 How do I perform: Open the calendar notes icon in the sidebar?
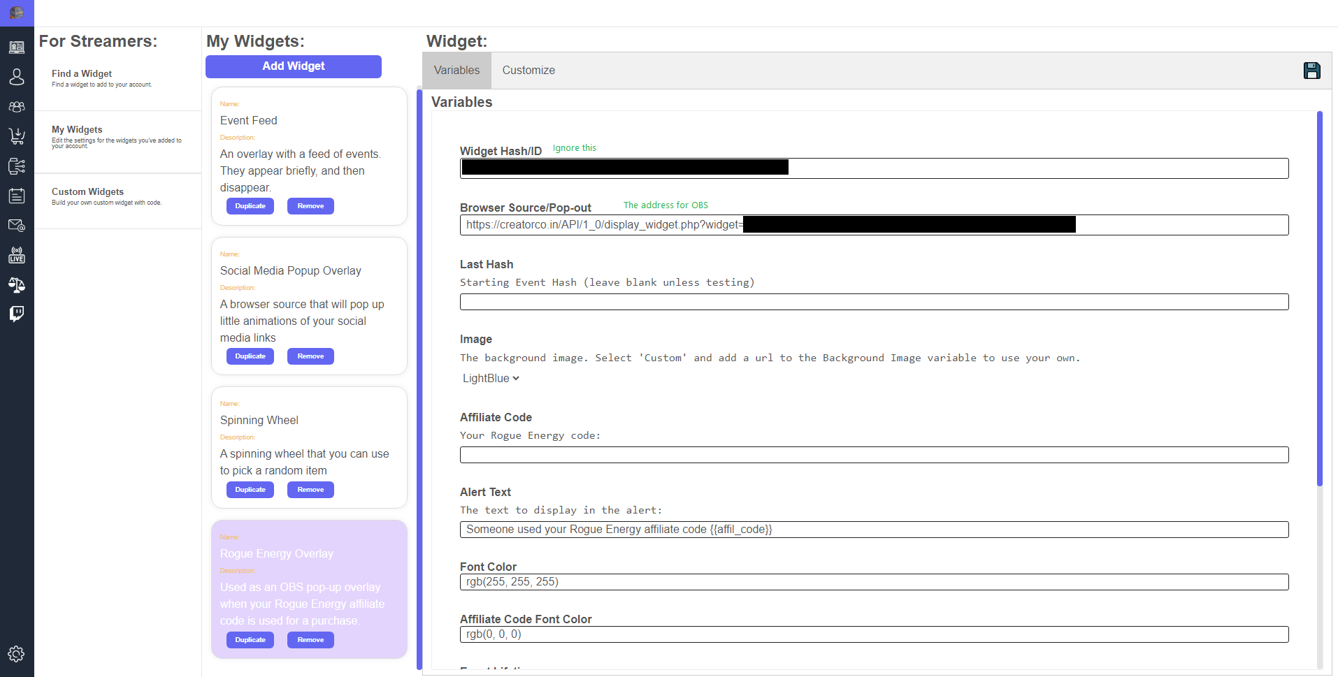[x=17, y=196]
